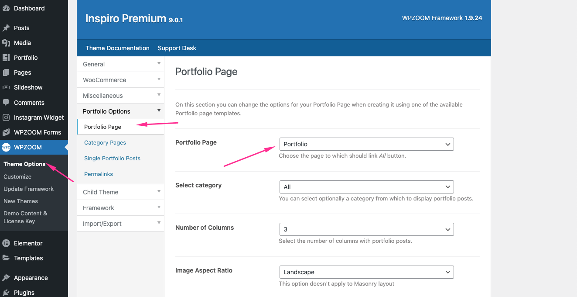Click the Posts pushpin icon
This screenshot has width=577, height=297.
pos(6,28)
